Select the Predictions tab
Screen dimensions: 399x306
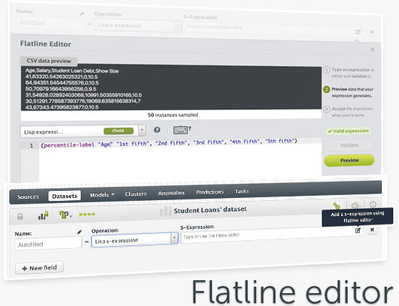coord(210,192)
